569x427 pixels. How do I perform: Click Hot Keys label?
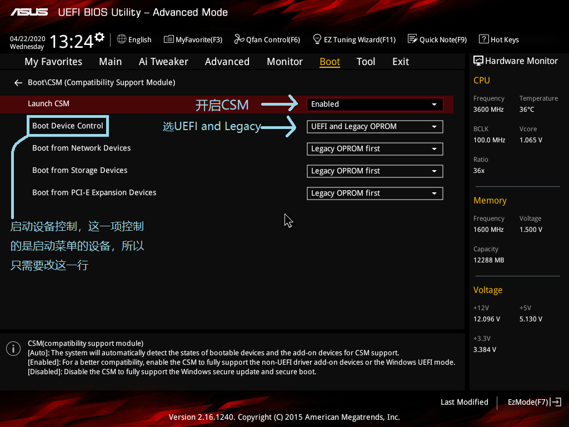[x=505, y=39]
